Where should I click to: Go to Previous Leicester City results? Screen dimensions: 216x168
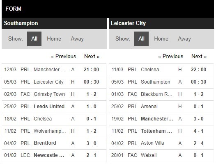171,57
